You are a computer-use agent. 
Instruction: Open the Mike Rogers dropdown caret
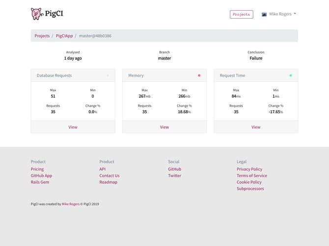coord(295,14)
